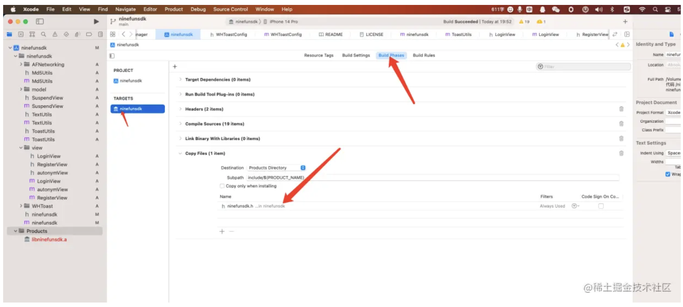Expand the AFNetworking folder

(21, 64)
